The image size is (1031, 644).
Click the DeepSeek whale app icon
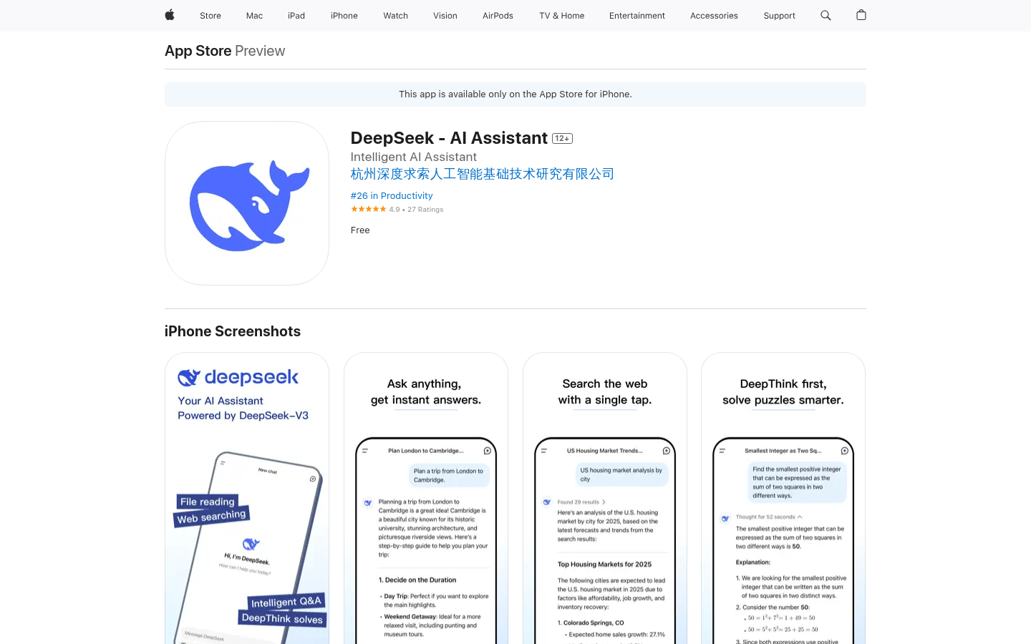tap(247, 203)
